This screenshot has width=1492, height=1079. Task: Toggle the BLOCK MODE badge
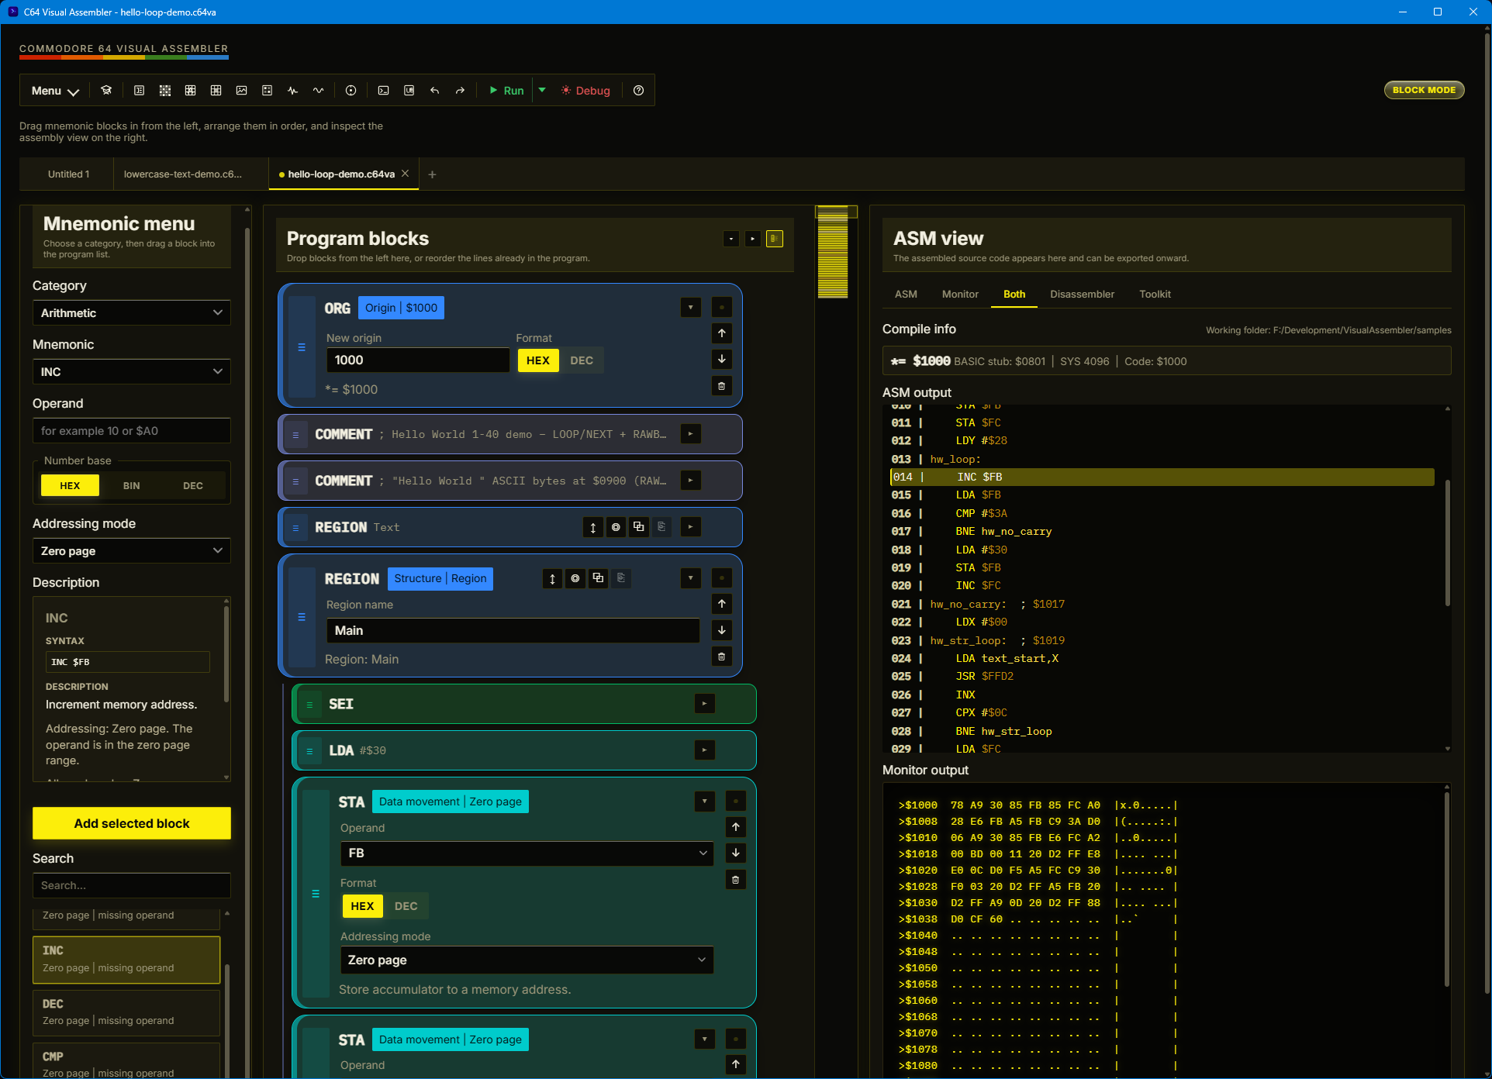pyautogui.click(x=1424, y=90)
